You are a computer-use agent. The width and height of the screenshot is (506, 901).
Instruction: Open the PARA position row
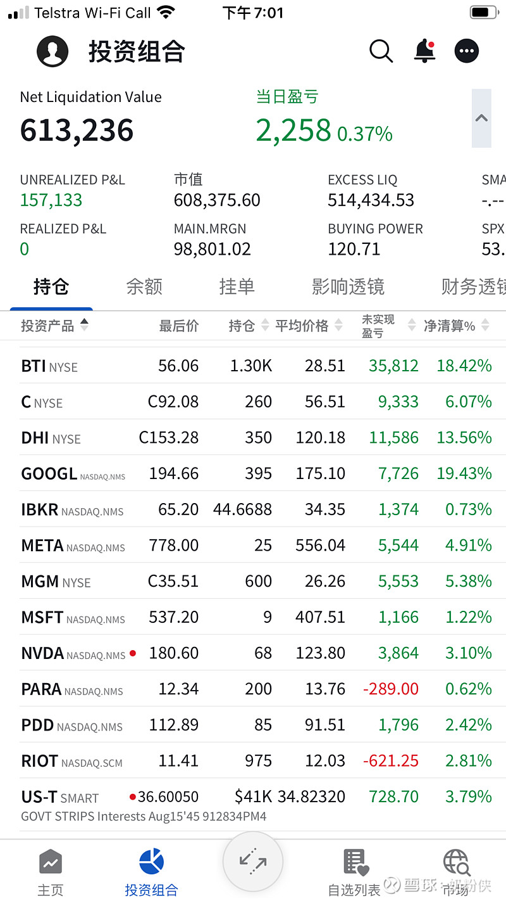(x=253, y=689)
